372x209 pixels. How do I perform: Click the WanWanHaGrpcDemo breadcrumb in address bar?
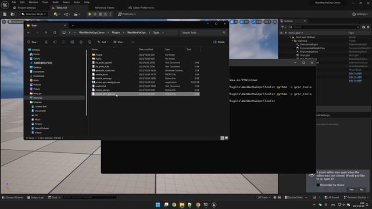tap(92, 33)
